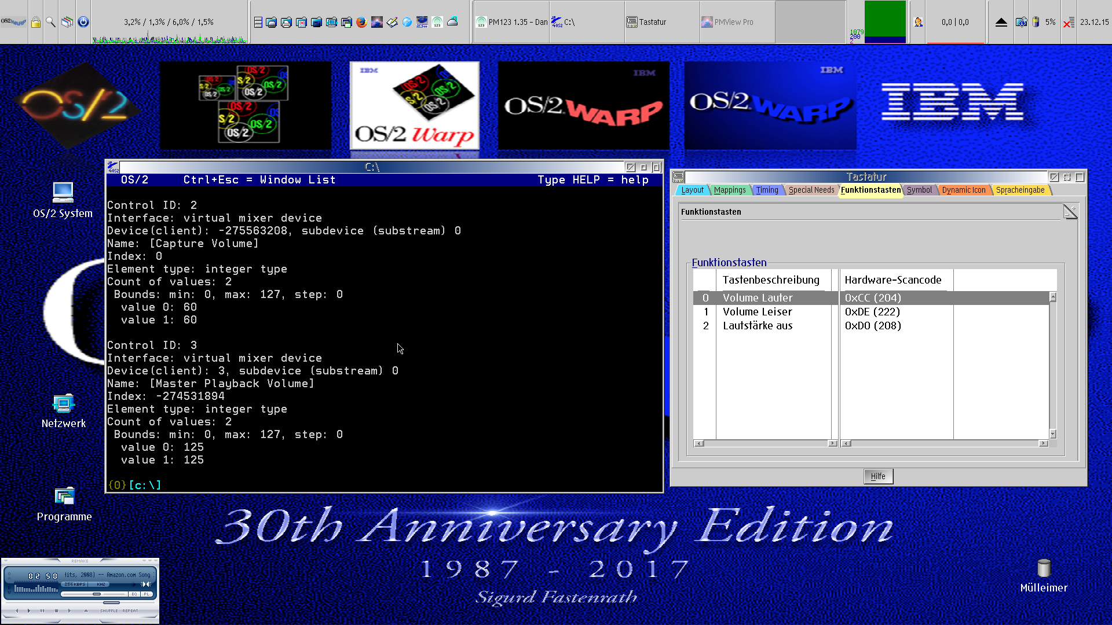Click the player seek position slider
This screenshot has width=1112, height=625.
(80, 602)
